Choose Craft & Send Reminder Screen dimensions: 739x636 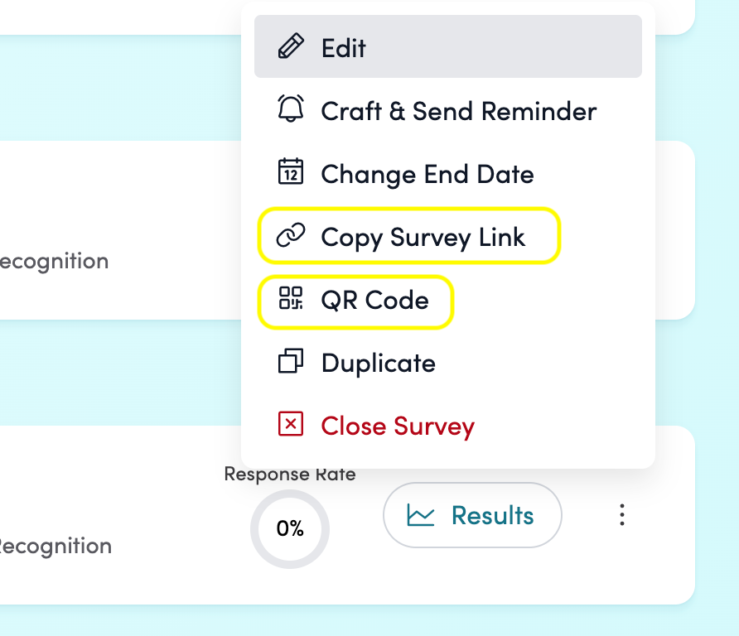458,111
